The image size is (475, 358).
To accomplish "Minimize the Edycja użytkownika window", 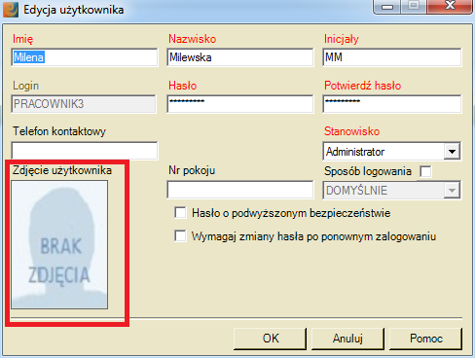I will tap(387, 6).
